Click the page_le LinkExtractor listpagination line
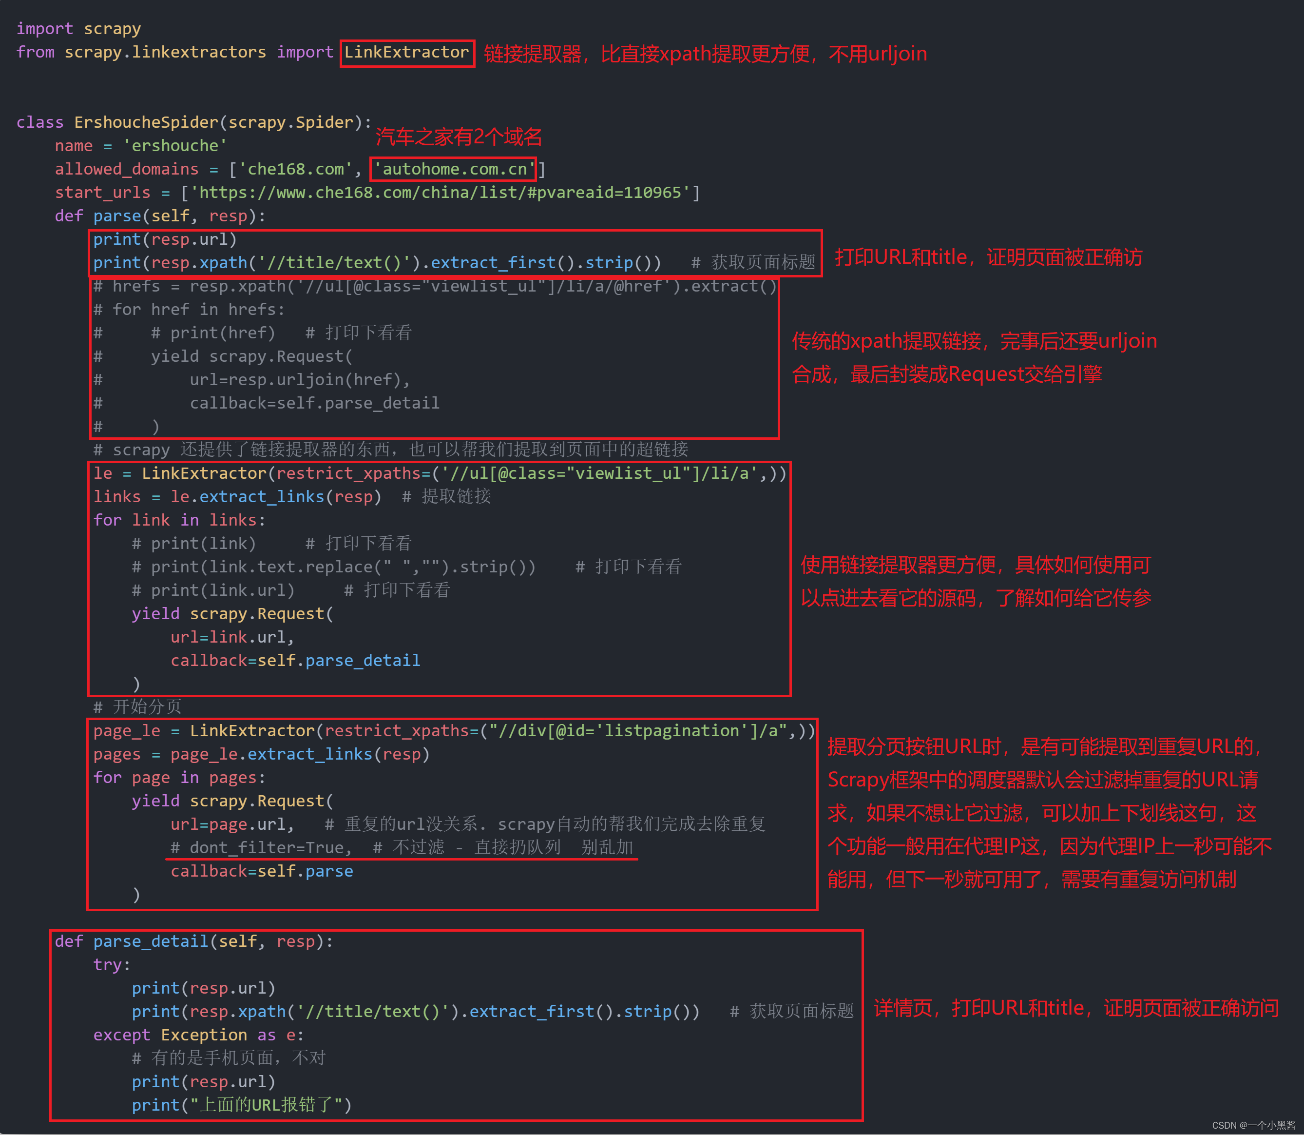Screen dimensions: 1304x1135 (x=453, y=731)
